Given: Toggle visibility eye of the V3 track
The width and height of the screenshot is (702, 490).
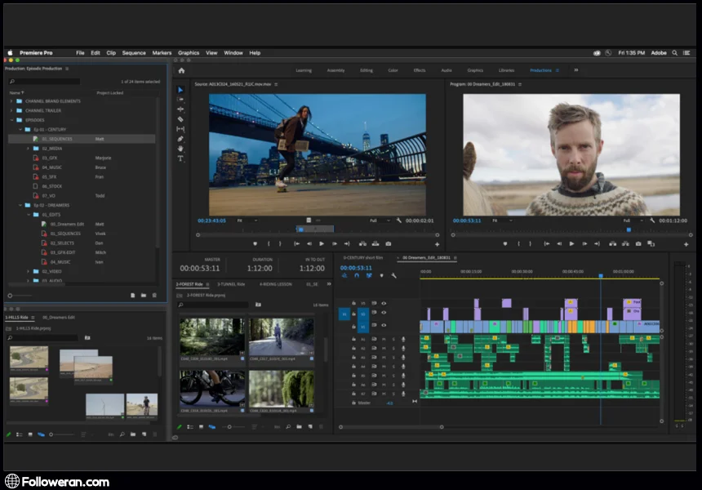Looking at the screenshot, I should click(x=384, y=303).
